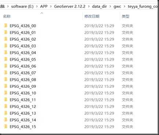Viewport: 159px width, 135px height.
Task: Go to software (E:) in address bar
Action: tap(22, 6)
